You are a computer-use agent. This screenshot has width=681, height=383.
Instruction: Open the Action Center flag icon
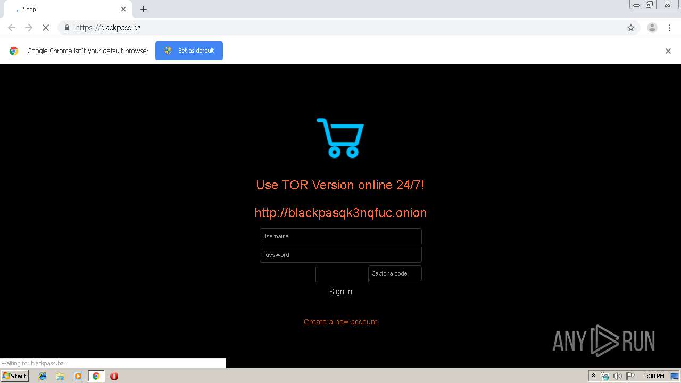coord(630,376)
